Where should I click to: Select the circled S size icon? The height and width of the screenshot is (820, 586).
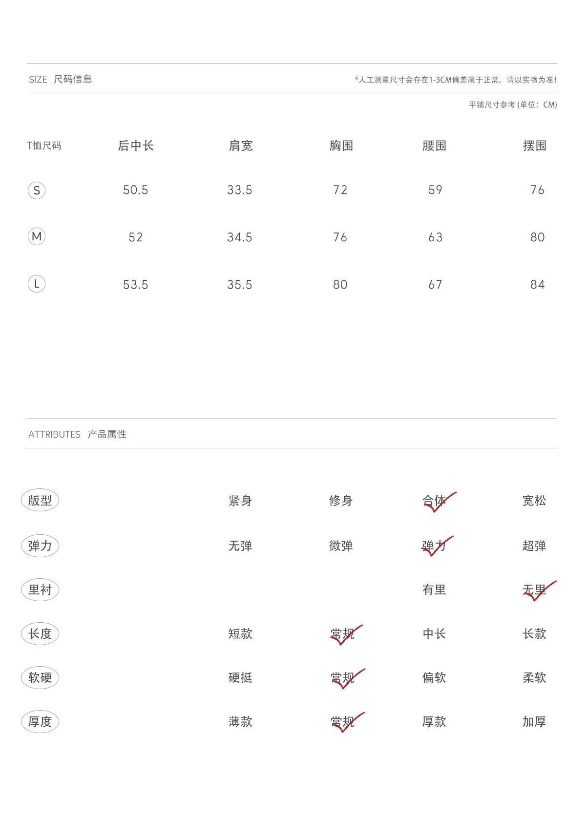(x=37, y=190)
